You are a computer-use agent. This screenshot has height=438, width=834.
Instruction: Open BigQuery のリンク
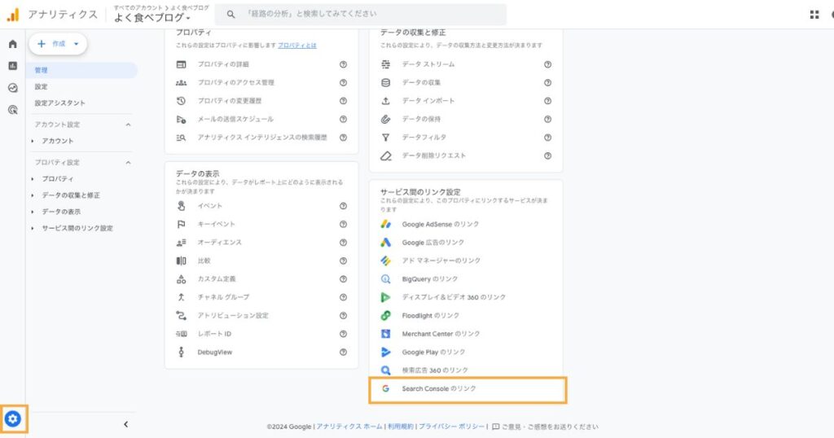430,279
